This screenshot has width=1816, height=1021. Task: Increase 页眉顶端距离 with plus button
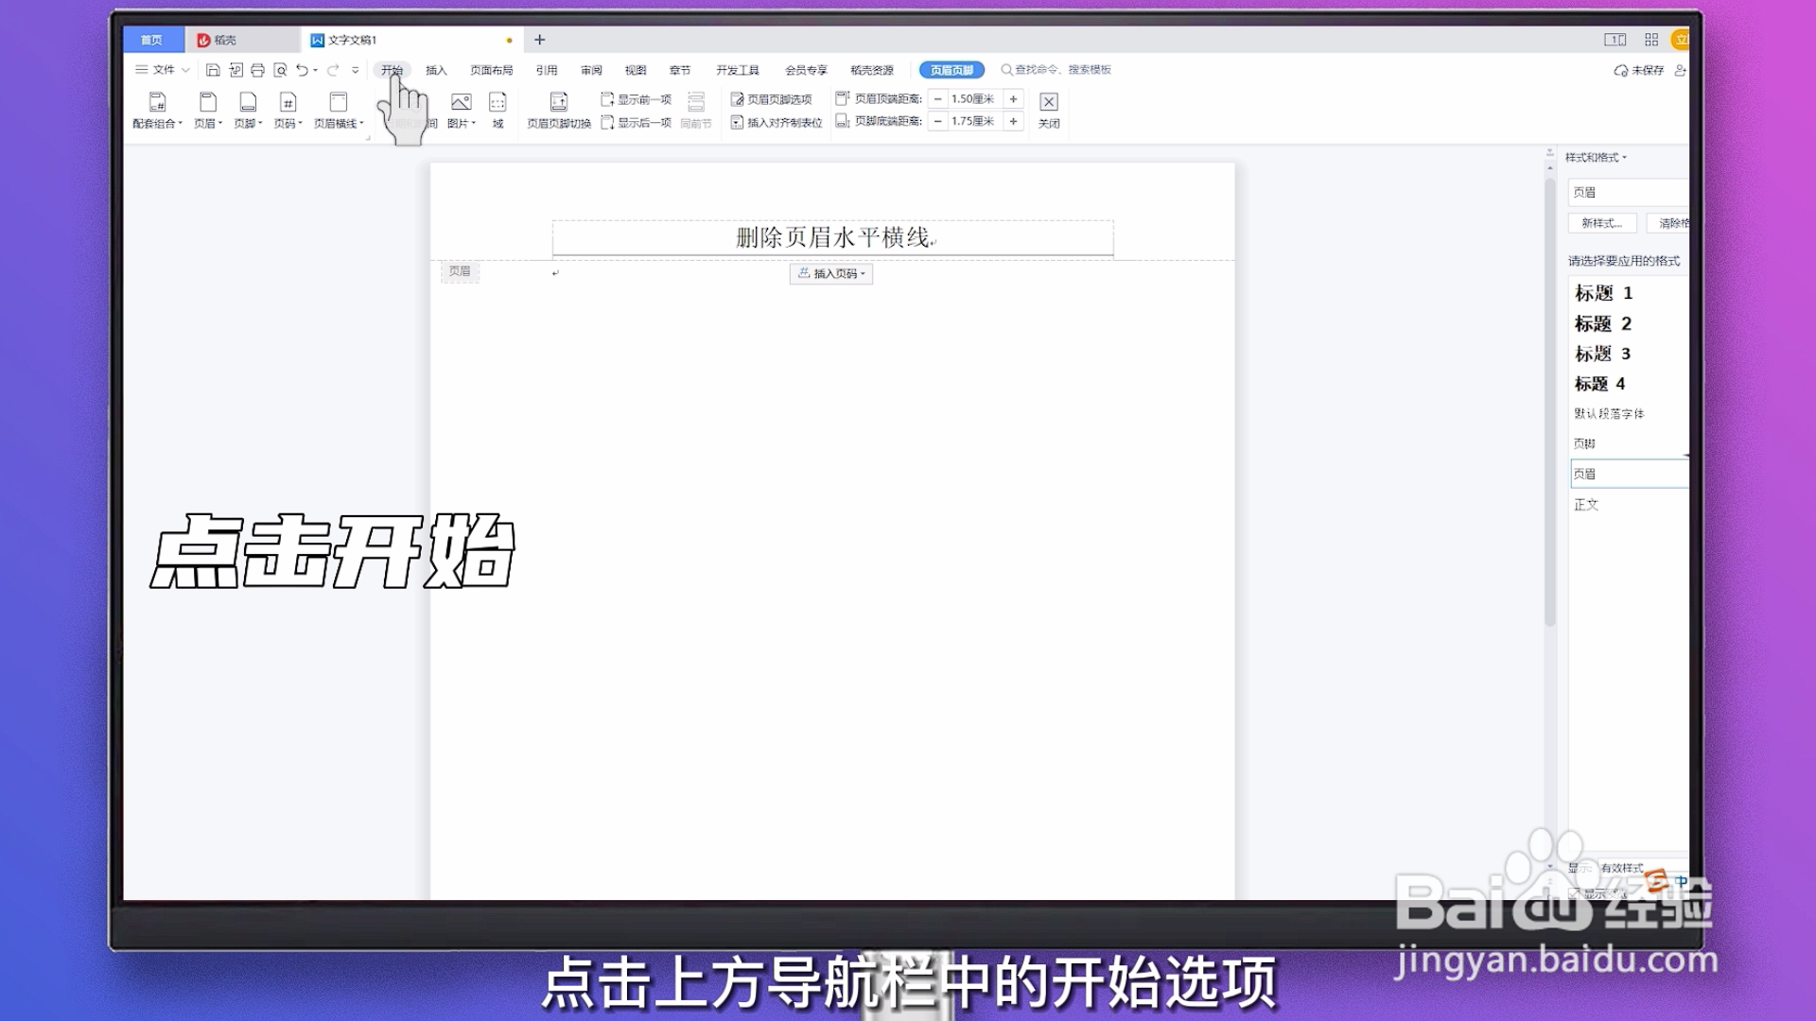1013,98
